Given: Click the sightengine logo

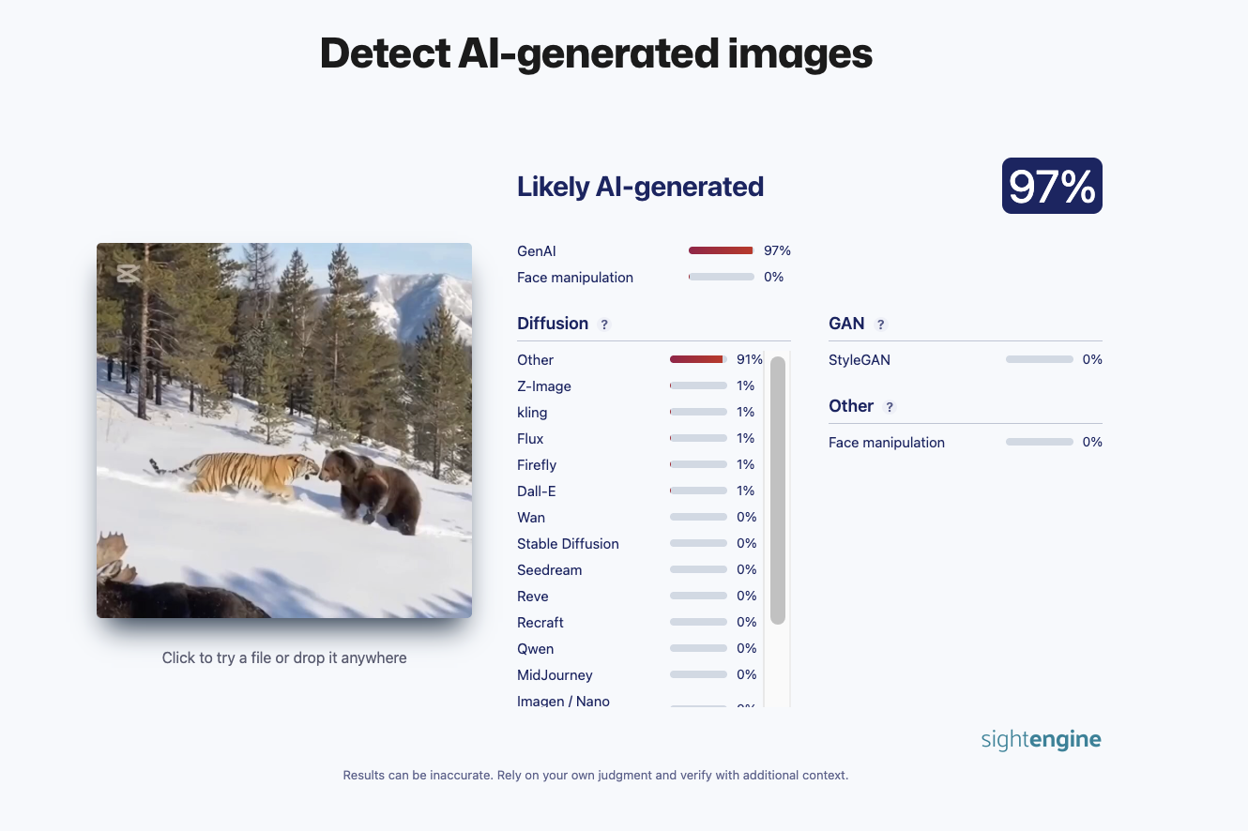Looking at the screenshot, I should 1041,739.
